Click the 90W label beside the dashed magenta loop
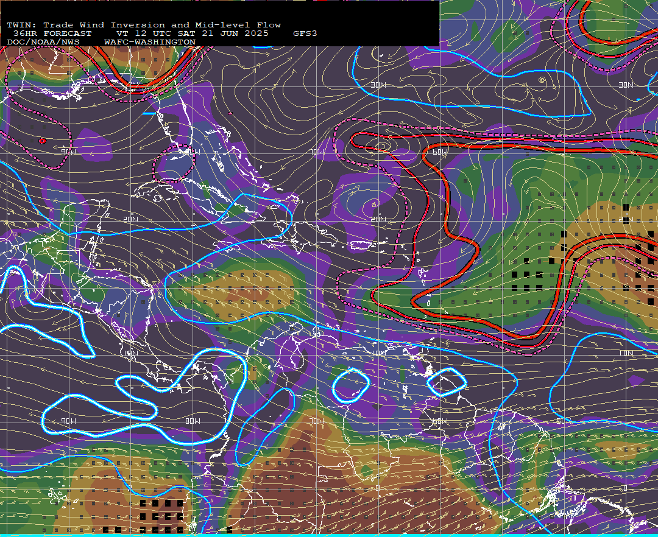The width and height of the screenshot is (658, 537). click(68, 152)
